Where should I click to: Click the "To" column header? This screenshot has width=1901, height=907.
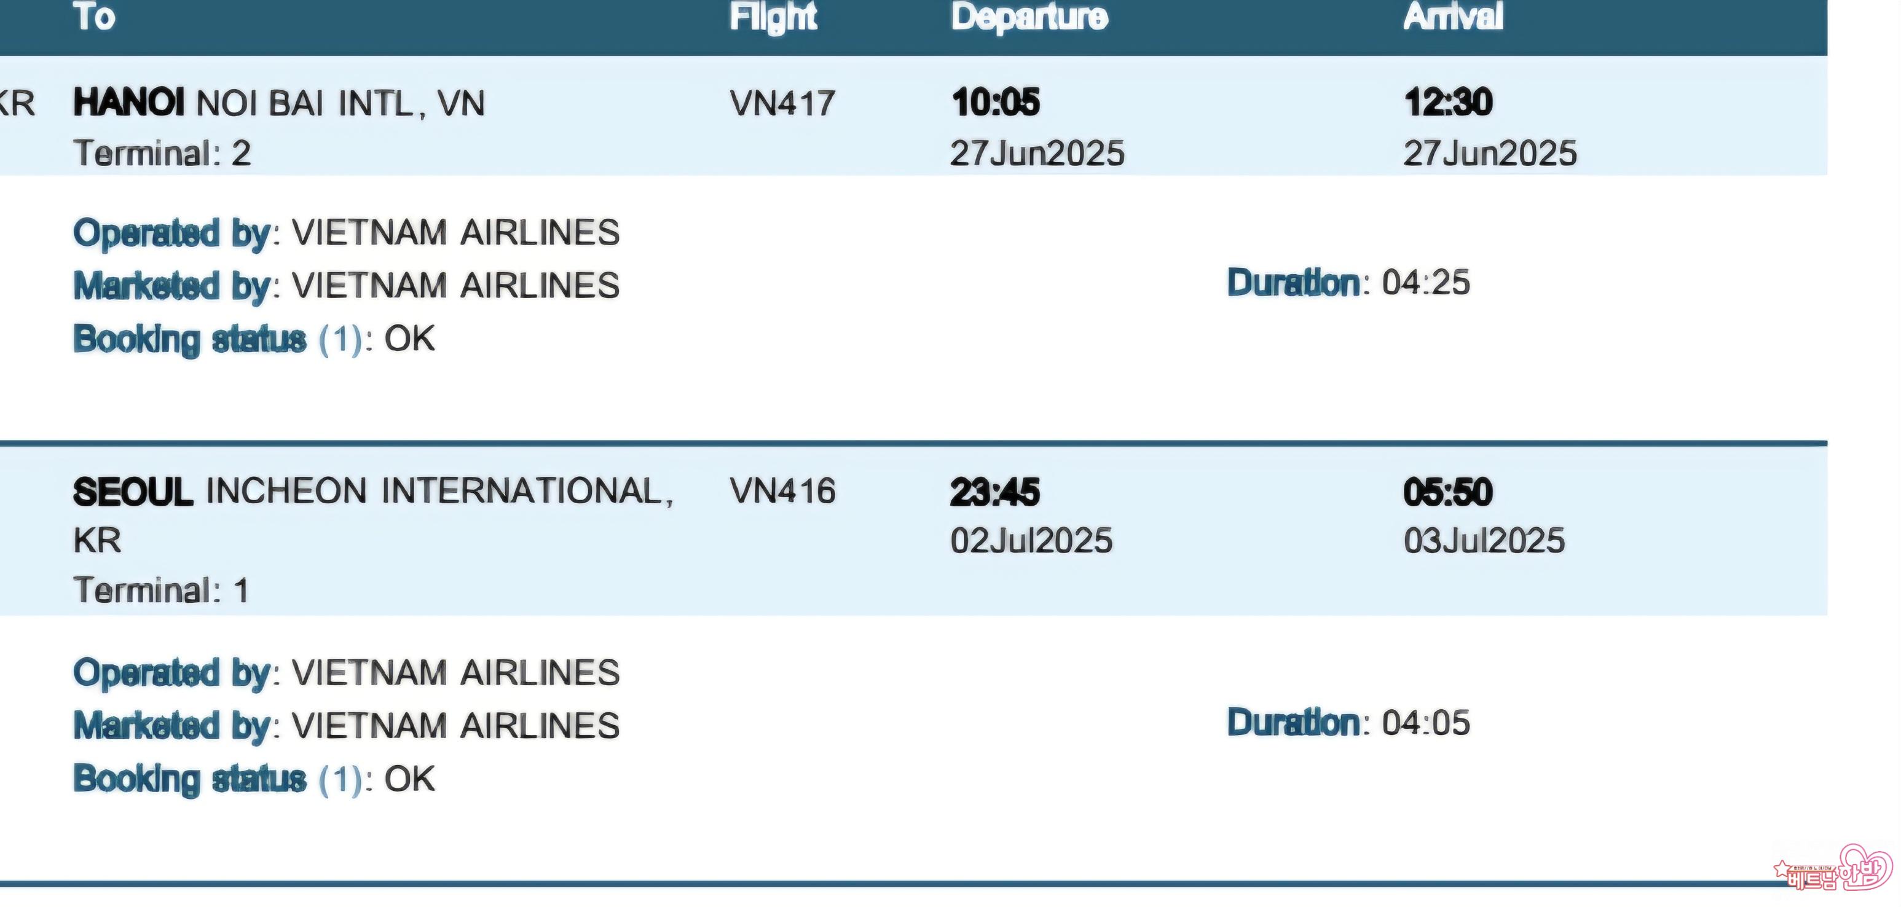[x=95, y=17]
